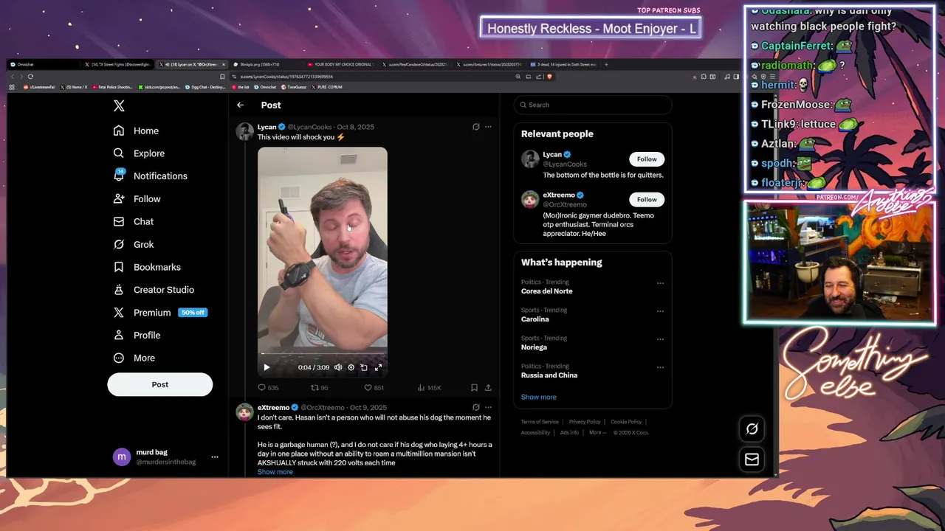The width and height of the screenshot is (945, 531).
Task: Bookmark Lycan's post
Action: (x=474, y=388)
